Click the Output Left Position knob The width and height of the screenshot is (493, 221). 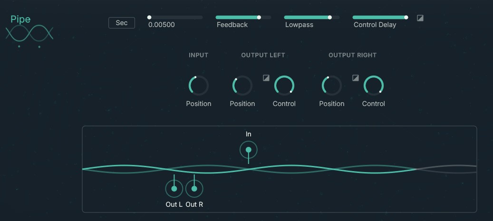[242, 86]
